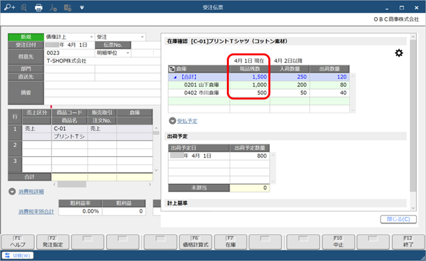Click the 得意先 code field 0023

[69, 53]
